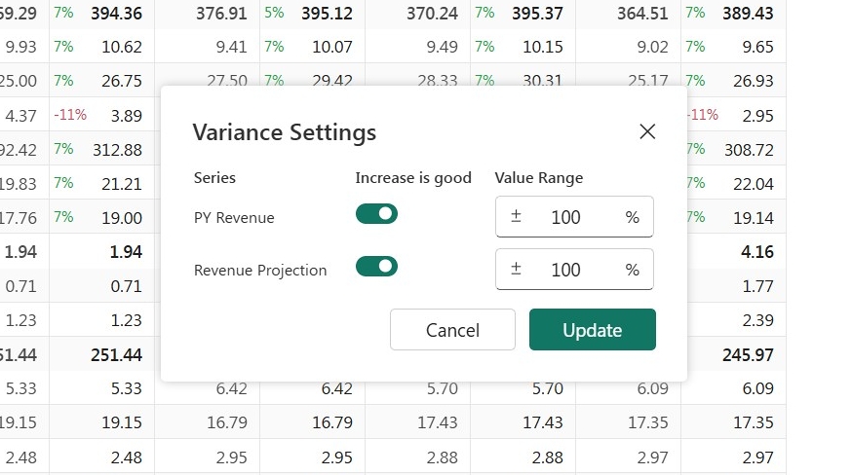Viewport: 852px width, 475px height.
Task: Click the PY Revenue value range field
Action: [x=574, y=217]
